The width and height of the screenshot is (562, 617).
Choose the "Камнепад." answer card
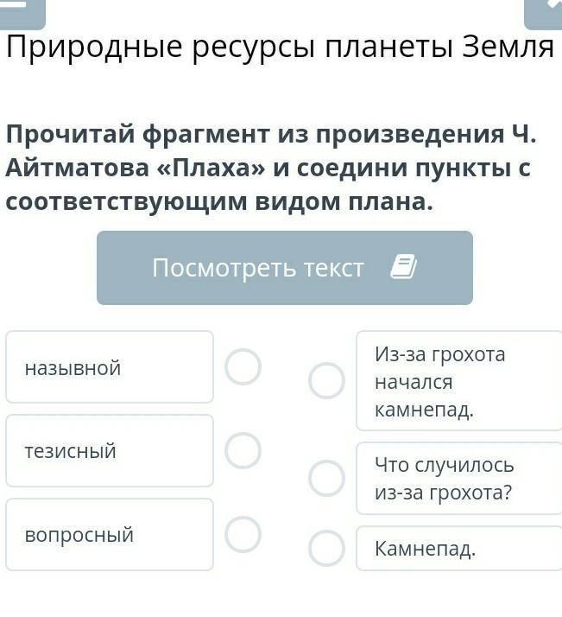(458, 548)
